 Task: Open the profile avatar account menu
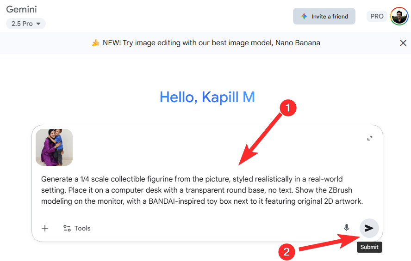click(x=399, y=16)
